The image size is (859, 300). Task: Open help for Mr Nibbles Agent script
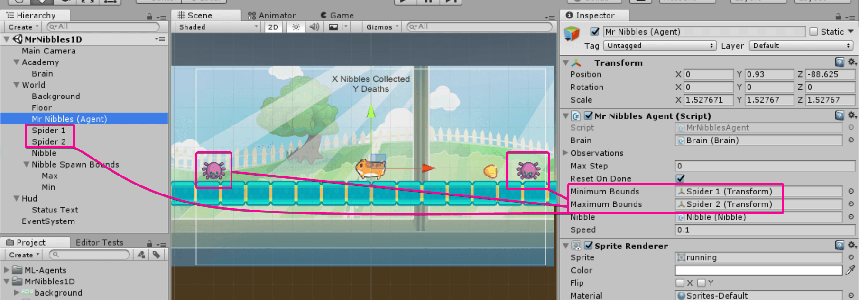(840, 115)
